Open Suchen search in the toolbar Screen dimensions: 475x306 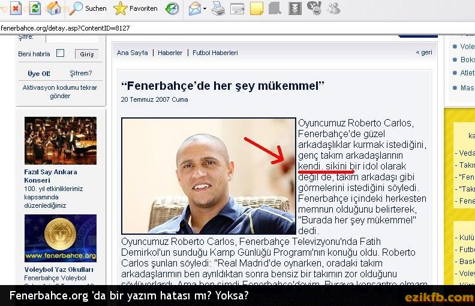click(x=88, y=8)
